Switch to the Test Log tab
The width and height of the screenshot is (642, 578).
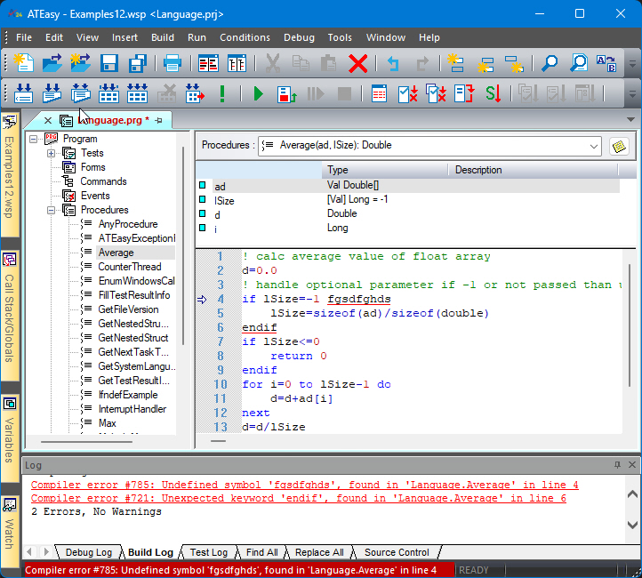209,552
